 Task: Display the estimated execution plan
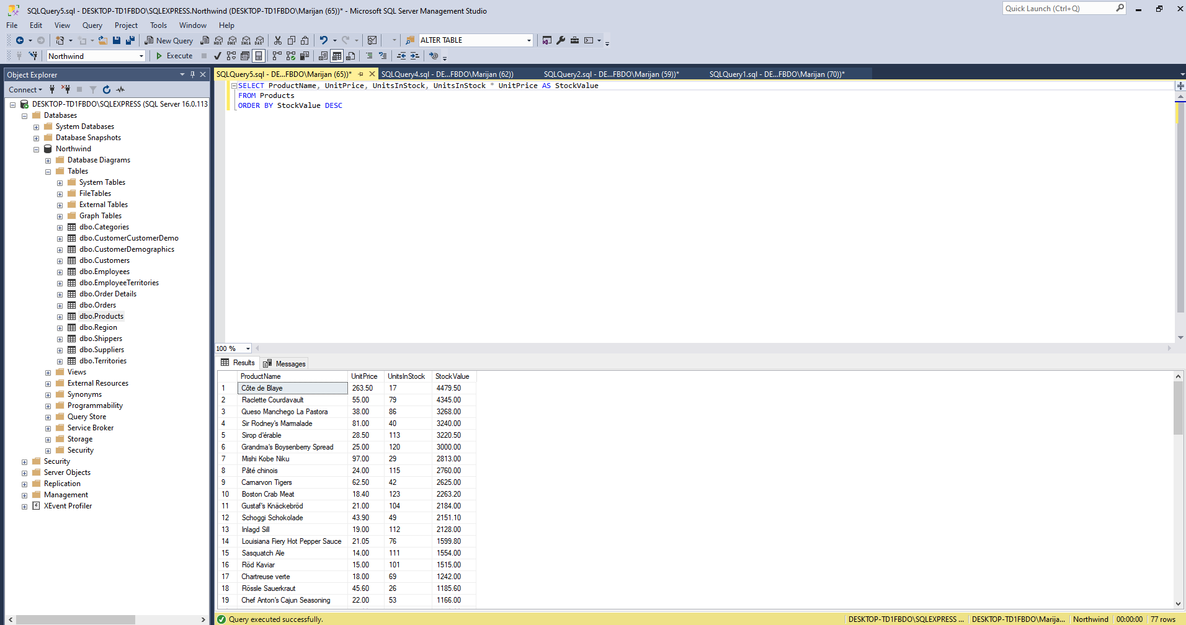pos(231,56)
